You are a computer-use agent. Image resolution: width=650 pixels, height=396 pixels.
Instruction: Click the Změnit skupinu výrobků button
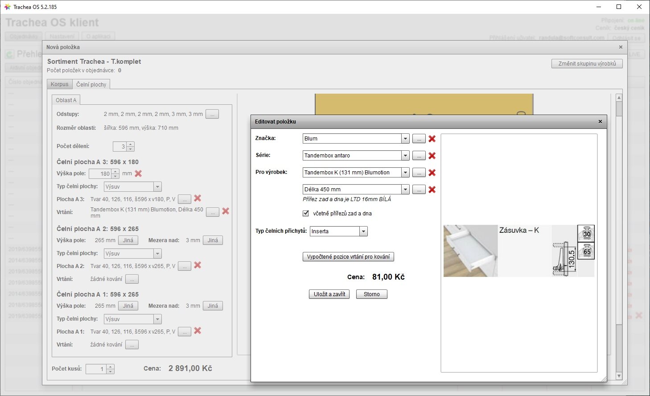587,64
